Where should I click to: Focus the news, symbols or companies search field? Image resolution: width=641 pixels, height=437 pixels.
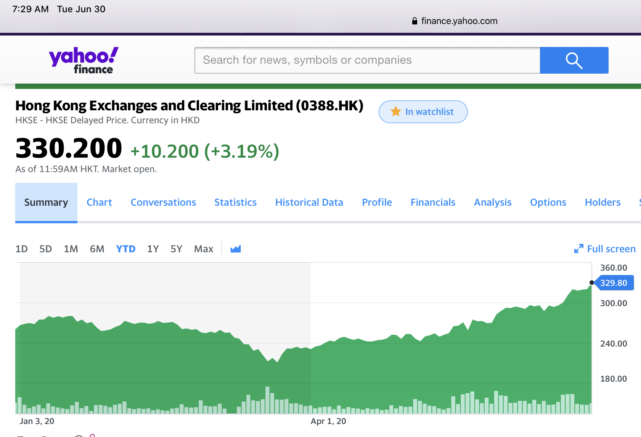[367, 60]
